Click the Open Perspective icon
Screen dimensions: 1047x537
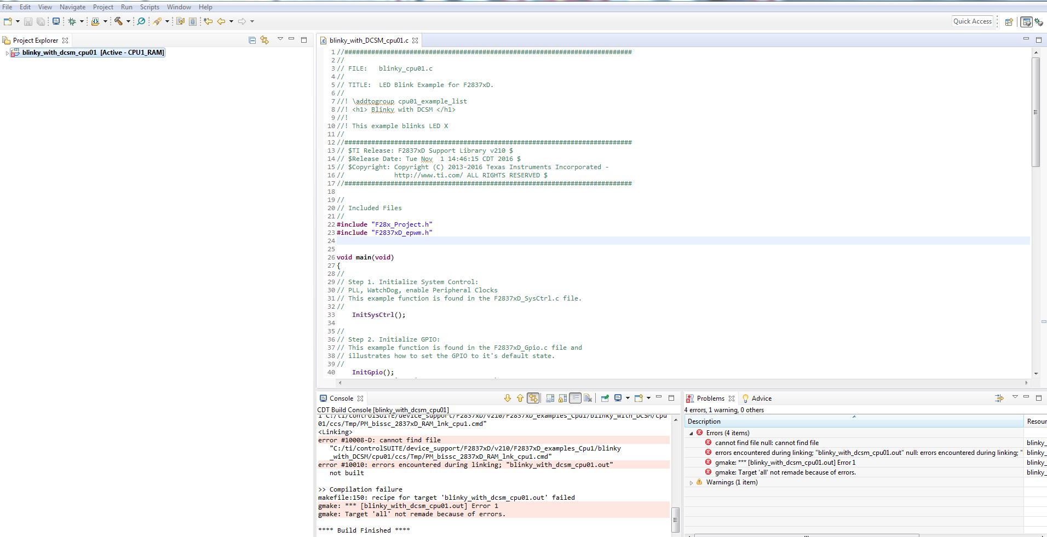[1009, 22]
